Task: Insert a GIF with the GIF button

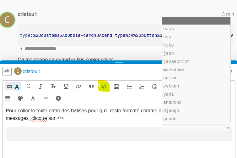Action: (x=46, y=98)
